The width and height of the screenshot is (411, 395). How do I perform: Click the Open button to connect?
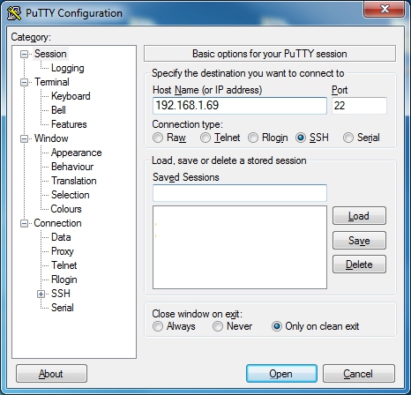coord(281,374)
